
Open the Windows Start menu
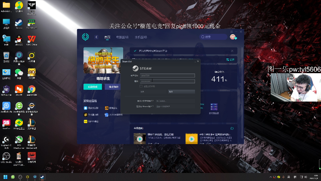[5, 177]
